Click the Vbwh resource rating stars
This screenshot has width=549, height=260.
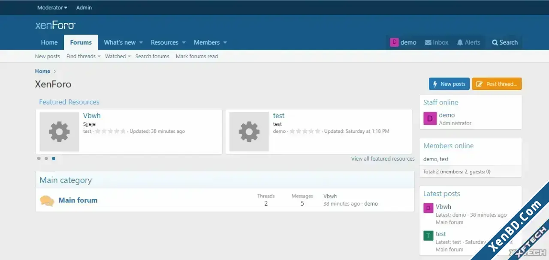(110, 131)
